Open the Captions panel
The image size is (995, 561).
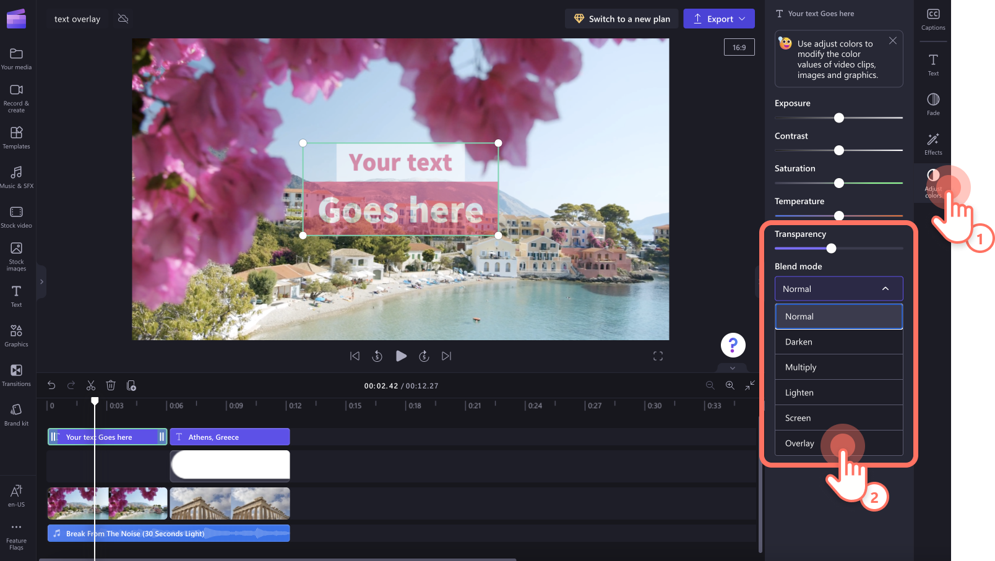click(x=933, y=19)
